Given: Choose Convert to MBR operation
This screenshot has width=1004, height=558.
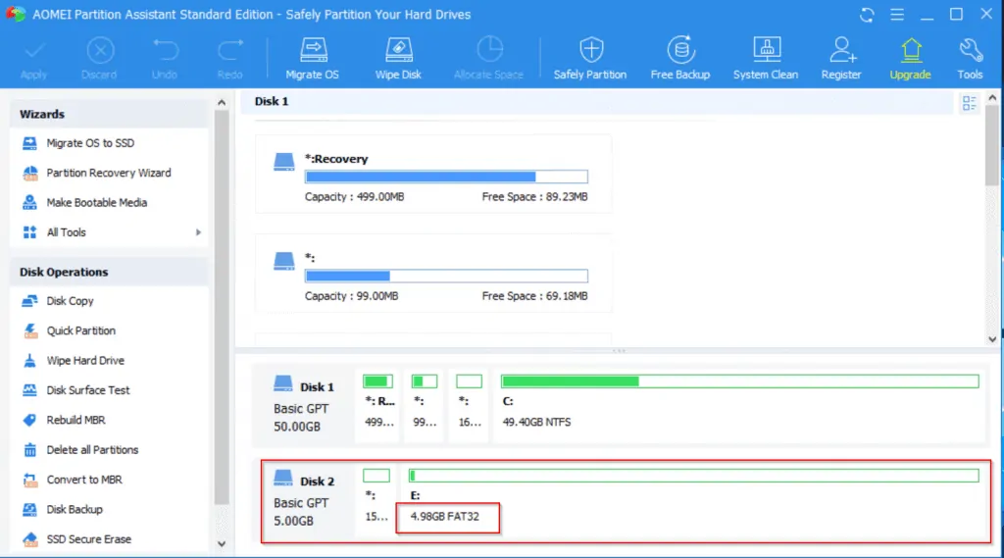Looking at the screenshot, I should point(85,480).
